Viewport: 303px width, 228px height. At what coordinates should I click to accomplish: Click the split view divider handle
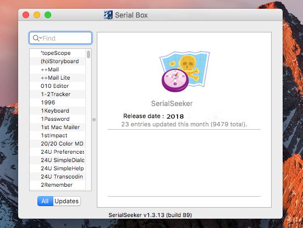click(94, 120)
